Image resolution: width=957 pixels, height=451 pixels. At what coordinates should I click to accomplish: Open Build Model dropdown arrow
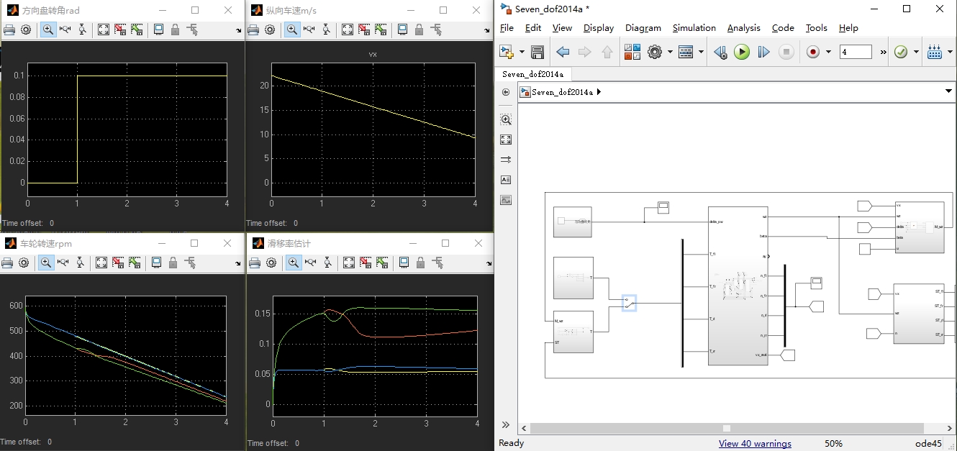(x=950, y=52)
